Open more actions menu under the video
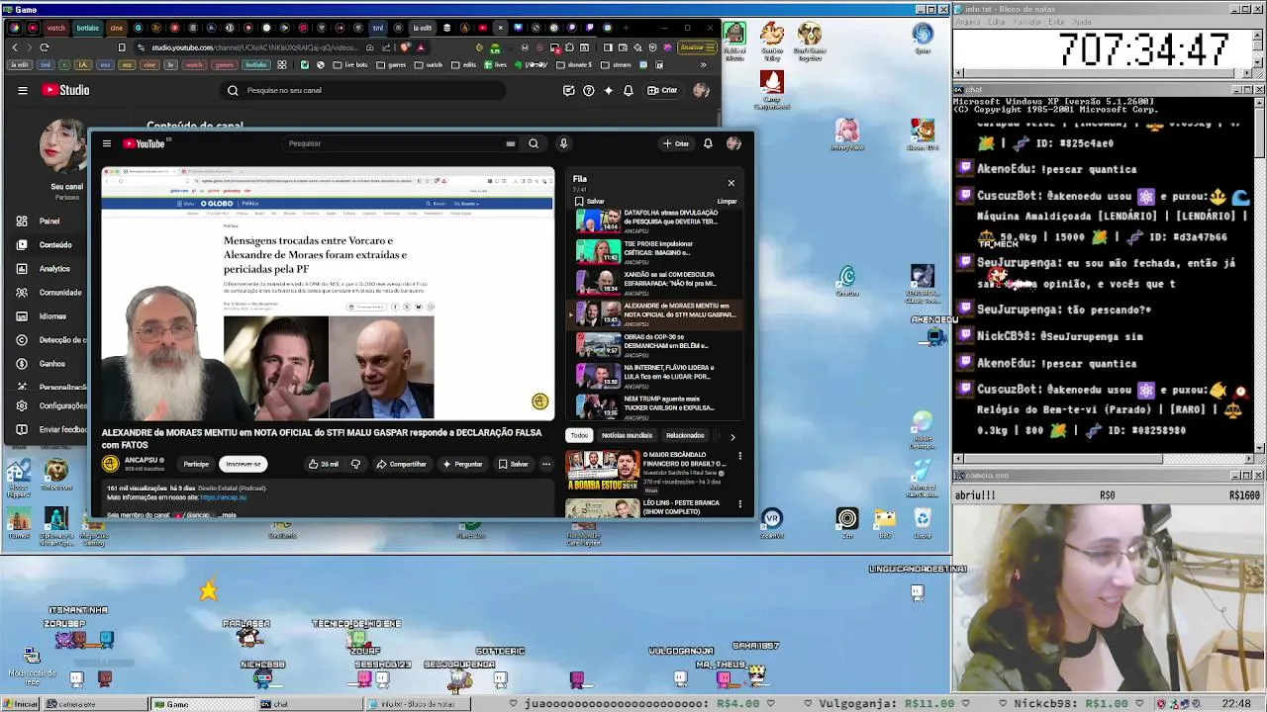The height and width of the screenshot is (712, 1267). click(x=545, y=464)
